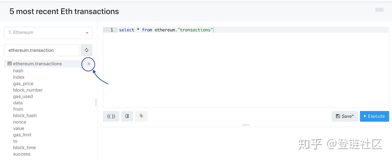Select the block_hash column
The width and height of the screenshot is (392, 160).
point(25,115)
